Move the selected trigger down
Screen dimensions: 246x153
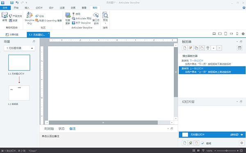coord(219,48)
